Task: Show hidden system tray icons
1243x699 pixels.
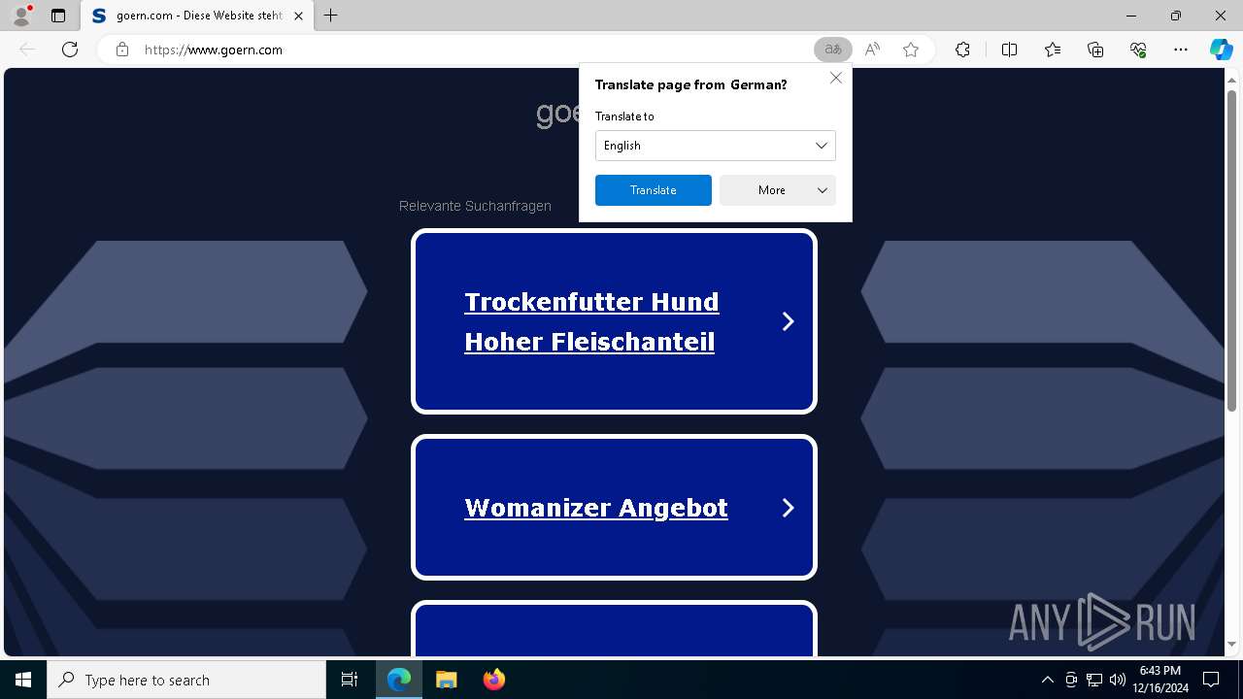Action: coord(1047,680)
